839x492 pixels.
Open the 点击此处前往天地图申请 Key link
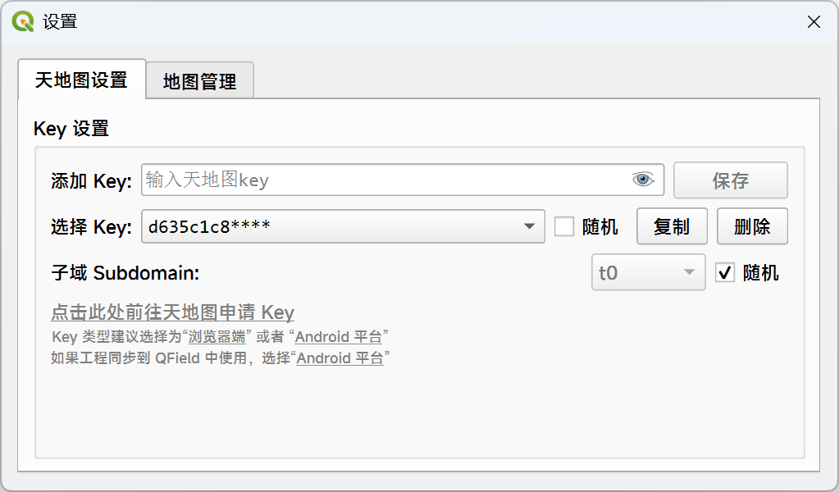point(172,312)
